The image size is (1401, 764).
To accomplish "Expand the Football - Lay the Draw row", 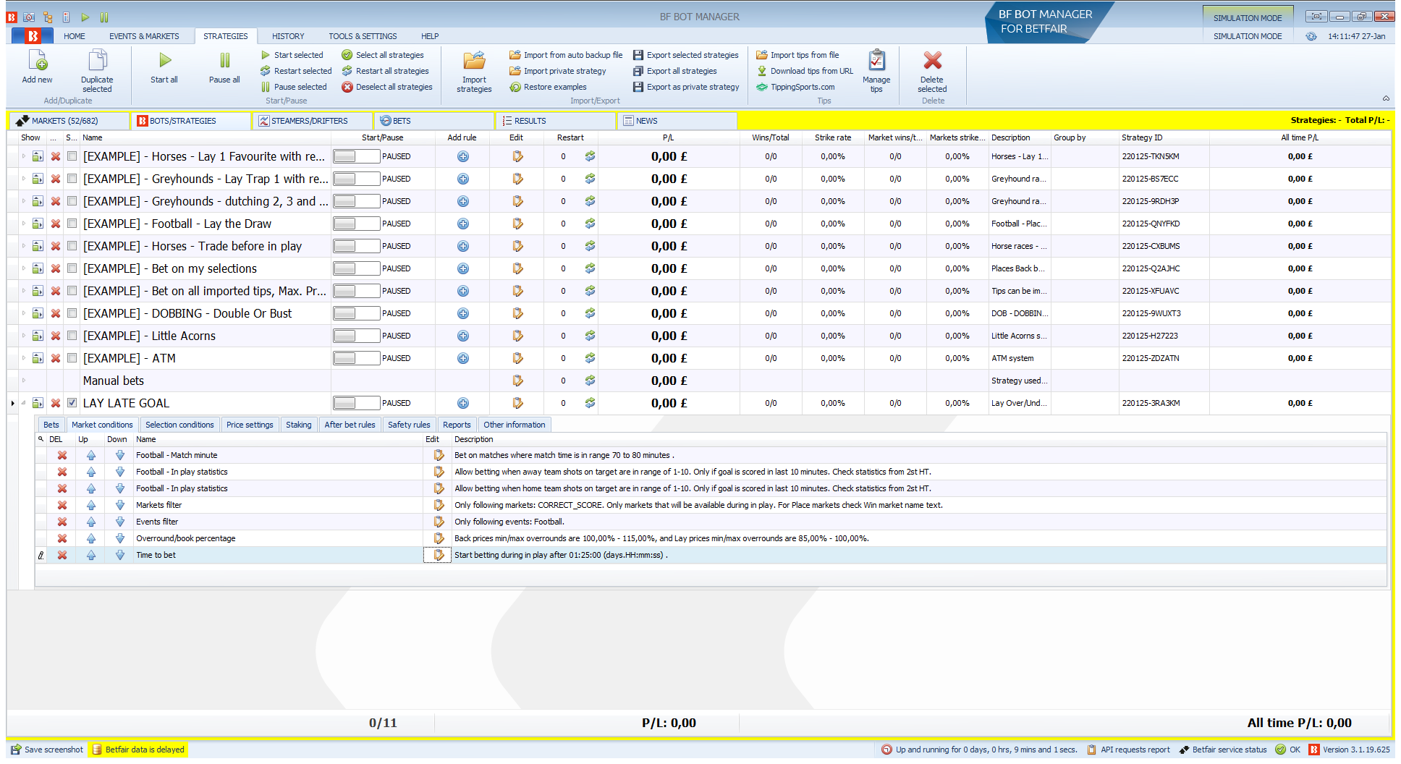I will (x=23, y=224).
